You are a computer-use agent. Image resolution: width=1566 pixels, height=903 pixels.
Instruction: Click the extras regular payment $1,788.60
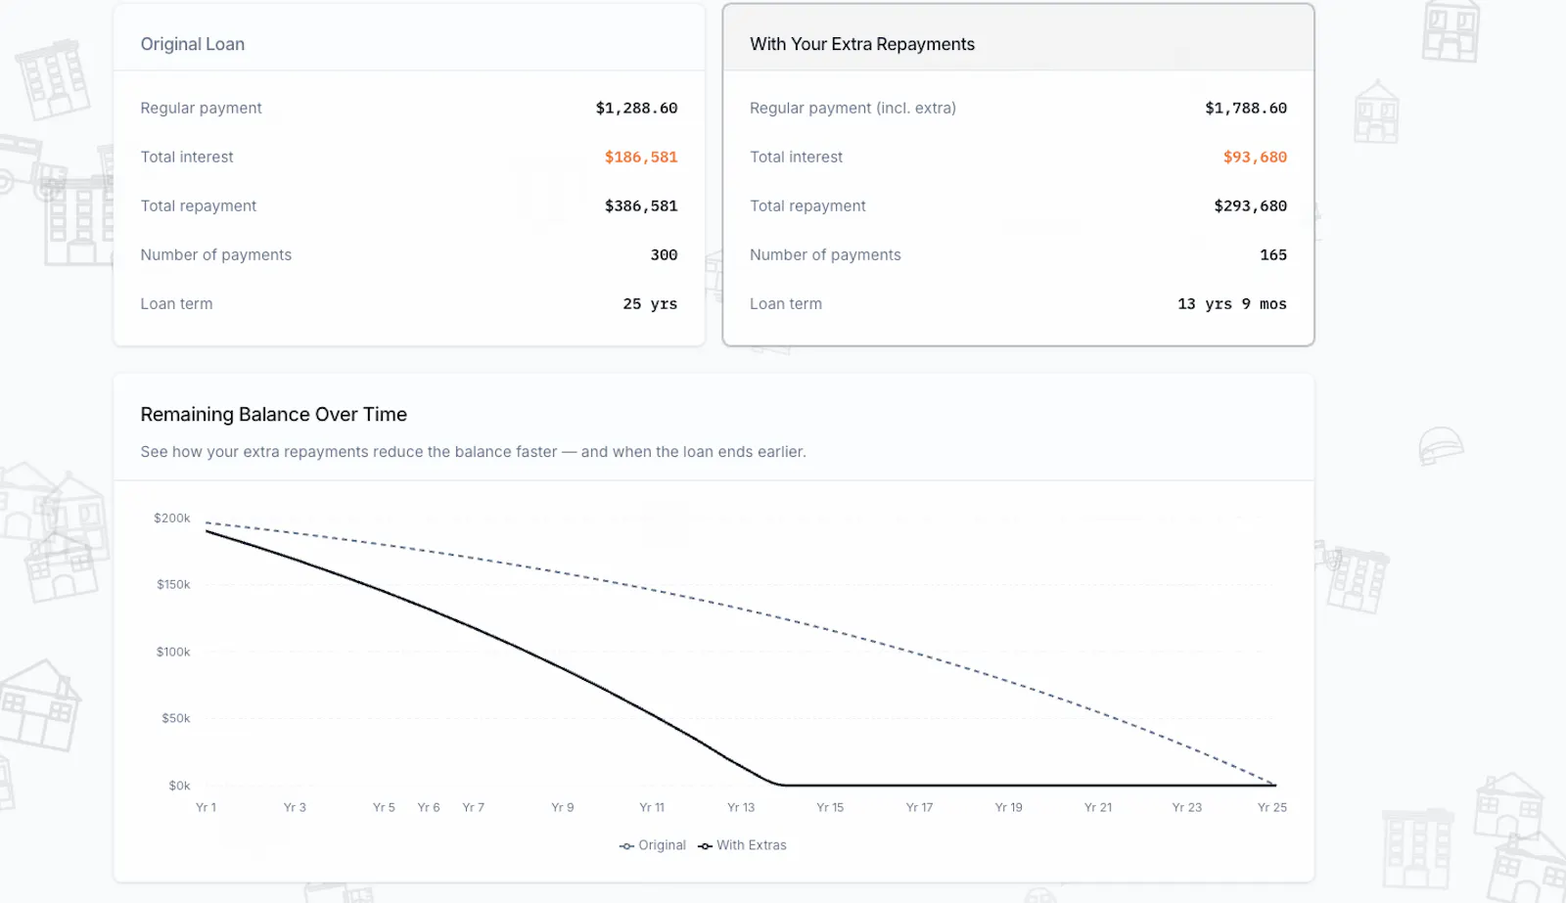pyautogui.click(x=1246, y=108)
